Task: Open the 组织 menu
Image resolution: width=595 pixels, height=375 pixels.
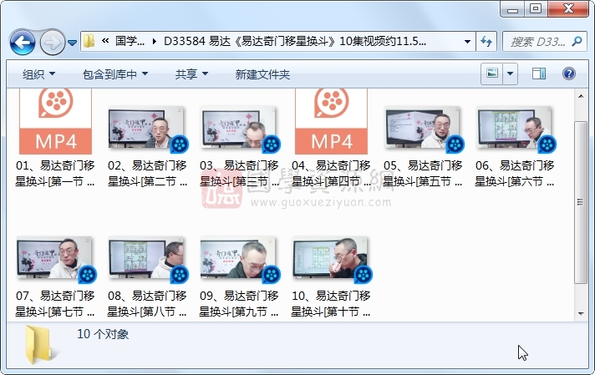Action: 38,74
